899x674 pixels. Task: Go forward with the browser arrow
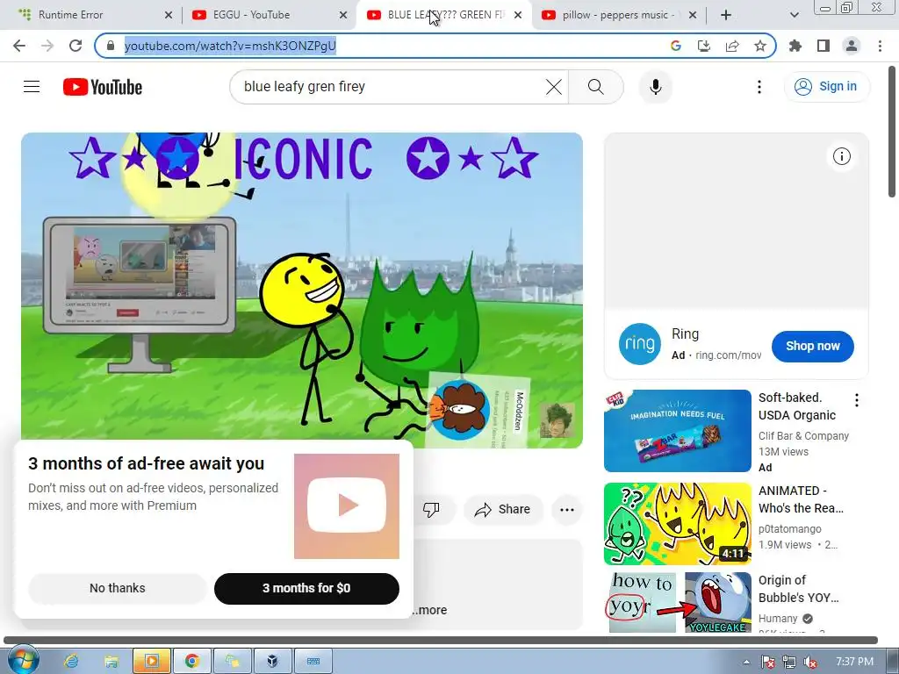tap(47, 46)
